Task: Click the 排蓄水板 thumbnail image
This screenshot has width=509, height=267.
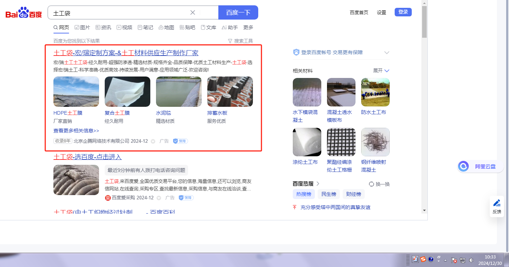Action: 230,91
